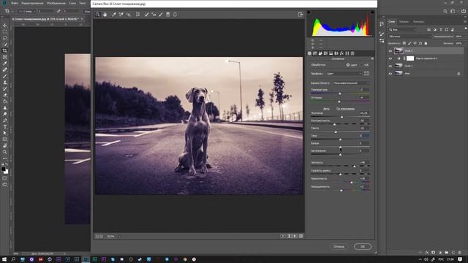Screen dimensions: 468x263
Task: Open the HSL Adjustments panel tab icon
Action: pos(325,53)
